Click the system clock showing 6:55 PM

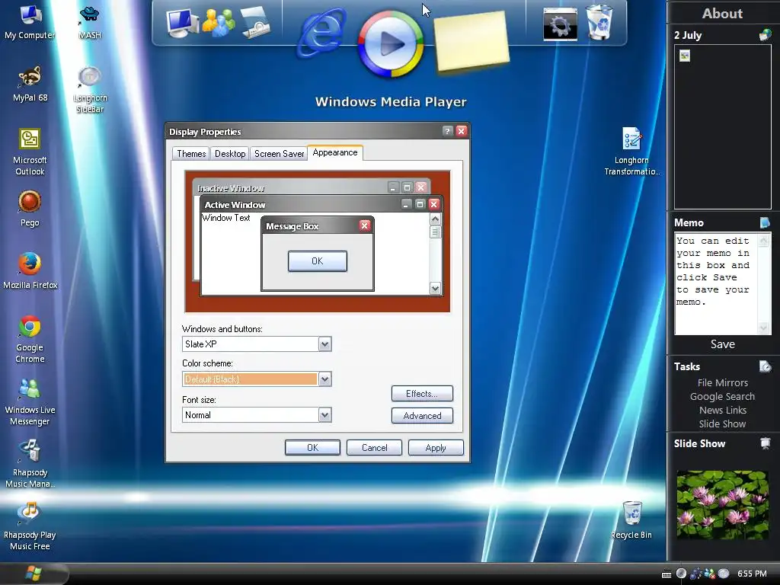tap(752, 574)
